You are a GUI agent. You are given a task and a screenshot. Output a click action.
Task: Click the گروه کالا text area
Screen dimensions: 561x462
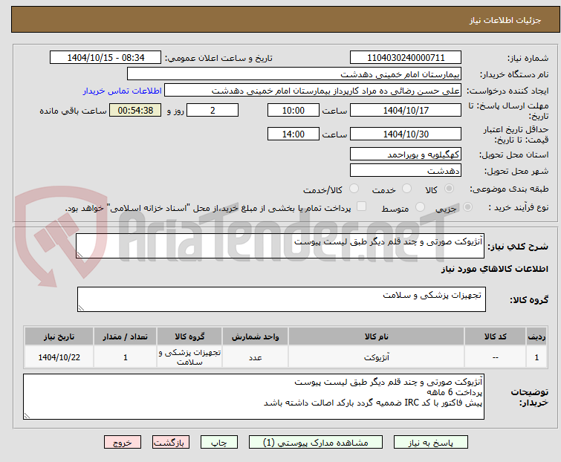pos(281,299)
